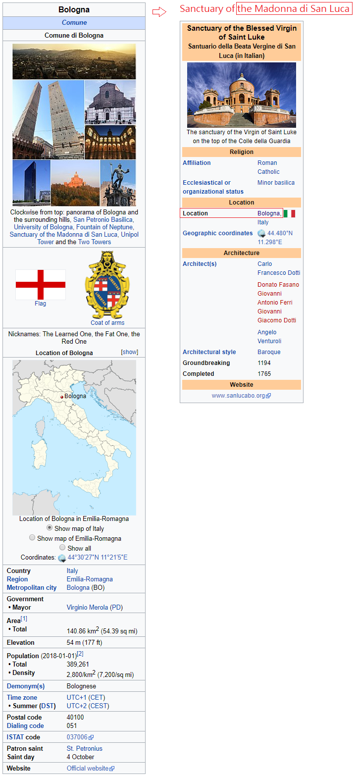Viewport: 355px width, 776px height.
Task: Open the UTC+1 link
Action: [x=77, y=698]
